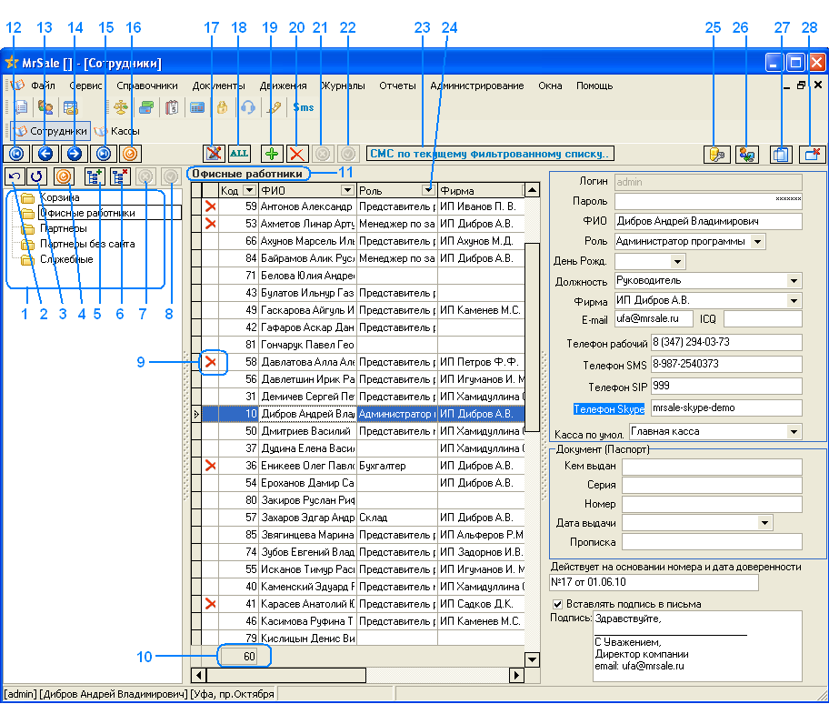
Task: Click the E-mail field 'ufa@mrsale.ru'
Action: click(x=654, y=319)
